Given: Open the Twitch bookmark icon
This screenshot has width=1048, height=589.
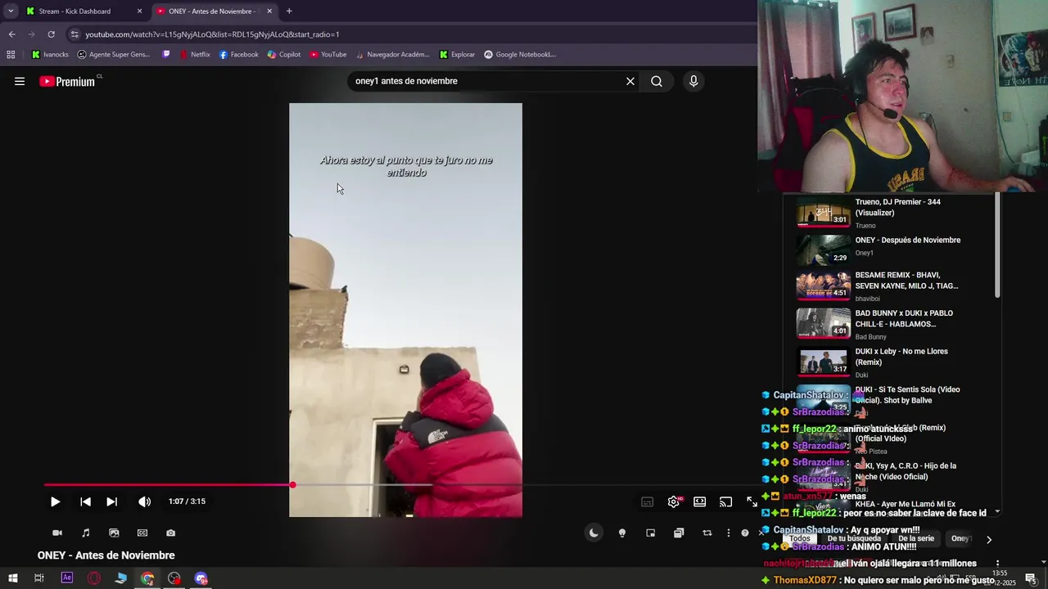Looking at the screenshot, I should click(166, 55).
